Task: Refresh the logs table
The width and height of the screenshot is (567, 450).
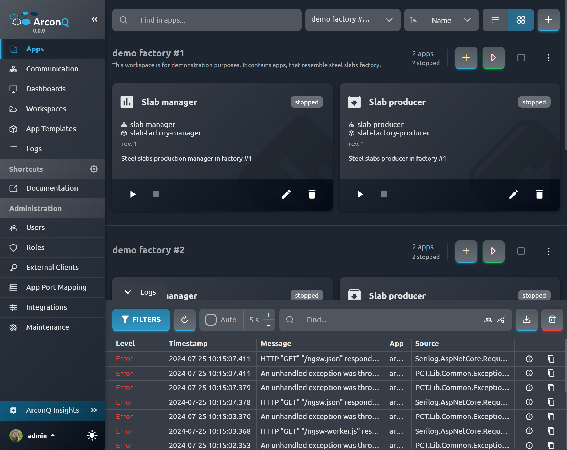Action: (185, 320)
